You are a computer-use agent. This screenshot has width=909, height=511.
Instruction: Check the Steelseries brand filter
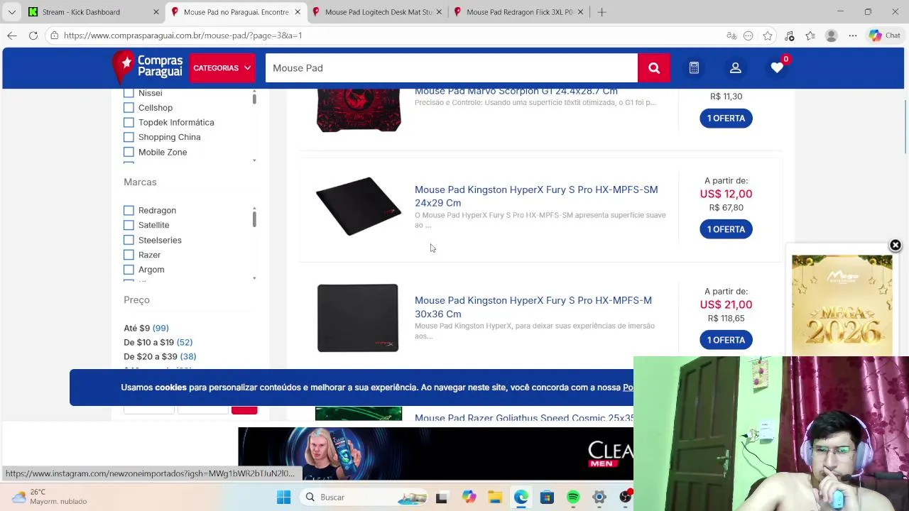129,240
